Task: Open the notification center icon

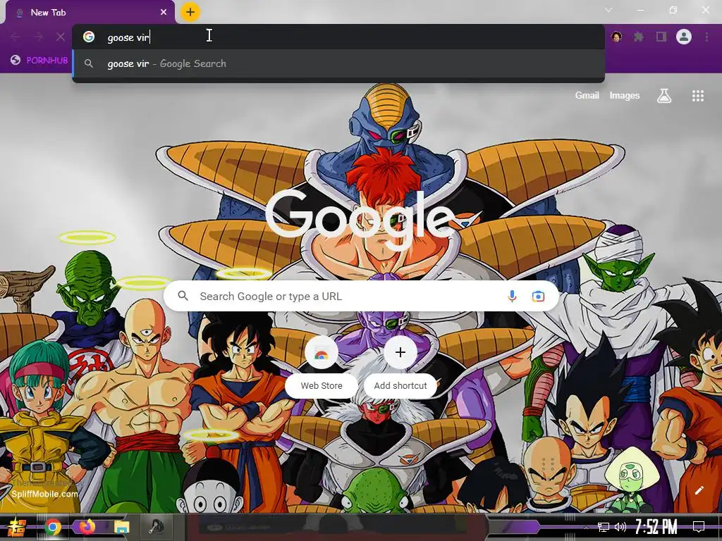Action: (x=699, y=527)
